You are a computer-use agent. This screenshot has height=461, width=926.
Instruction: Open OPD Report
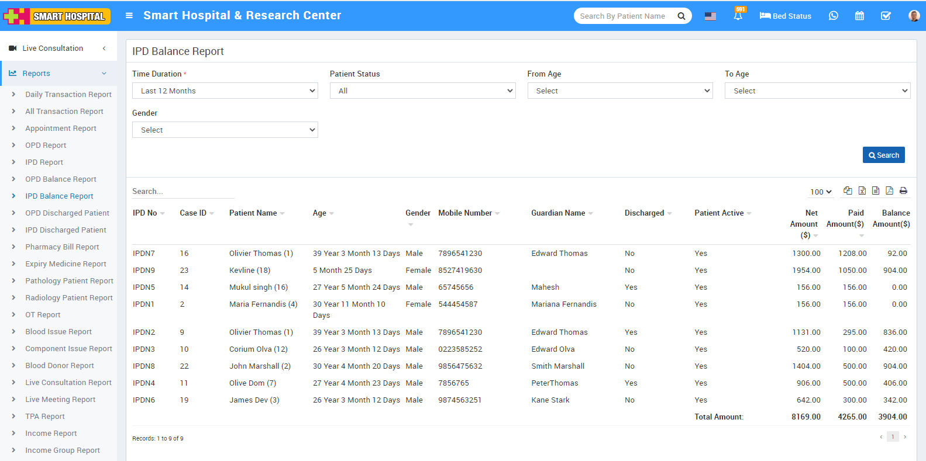pyautogui.click(x=46, y=145)
